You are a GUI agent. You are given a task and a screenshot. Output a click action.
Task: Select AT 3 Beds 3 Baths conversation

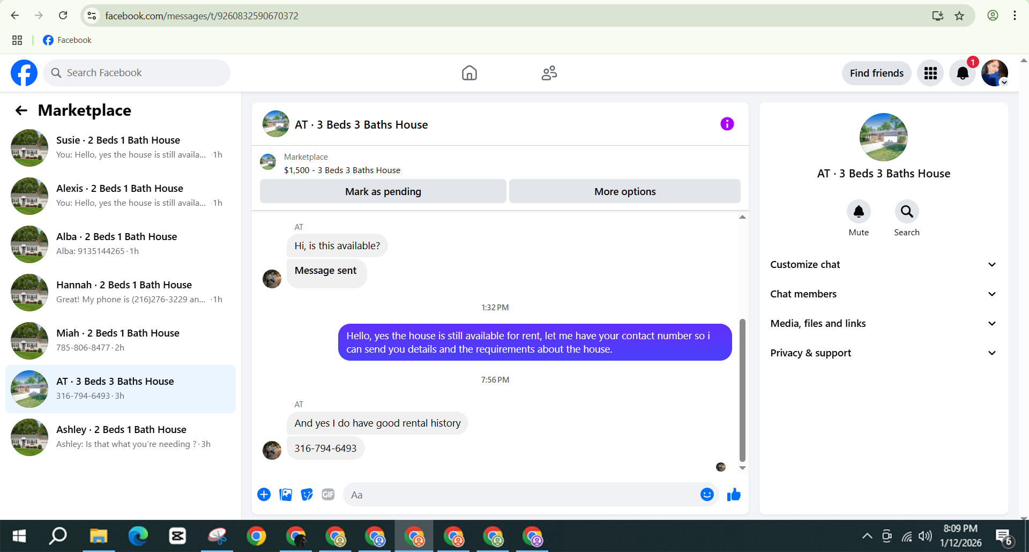[x=121, y=389]
